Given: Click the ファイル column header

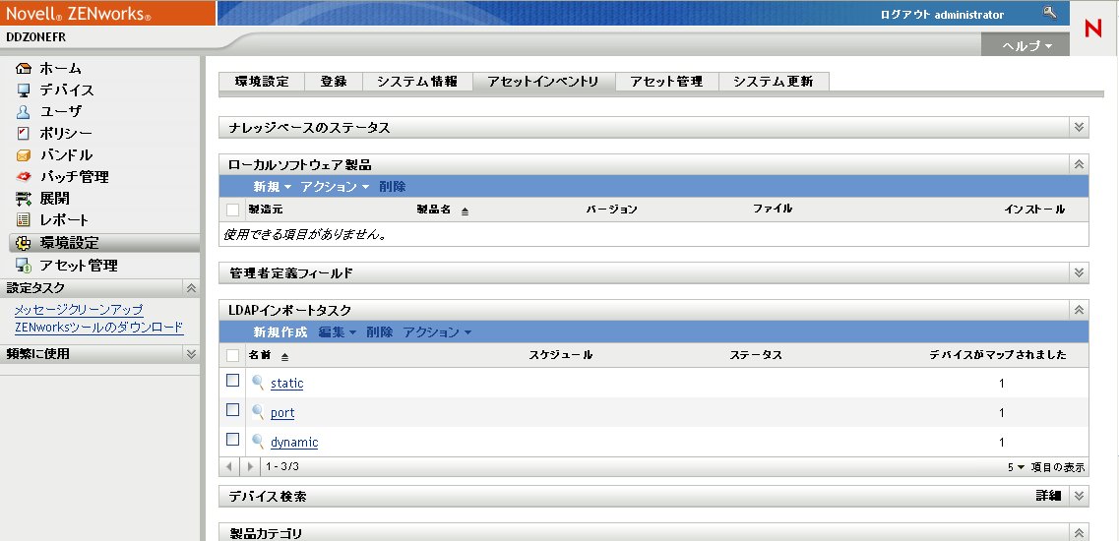Looking at the screenshot, I should [773, 210].
